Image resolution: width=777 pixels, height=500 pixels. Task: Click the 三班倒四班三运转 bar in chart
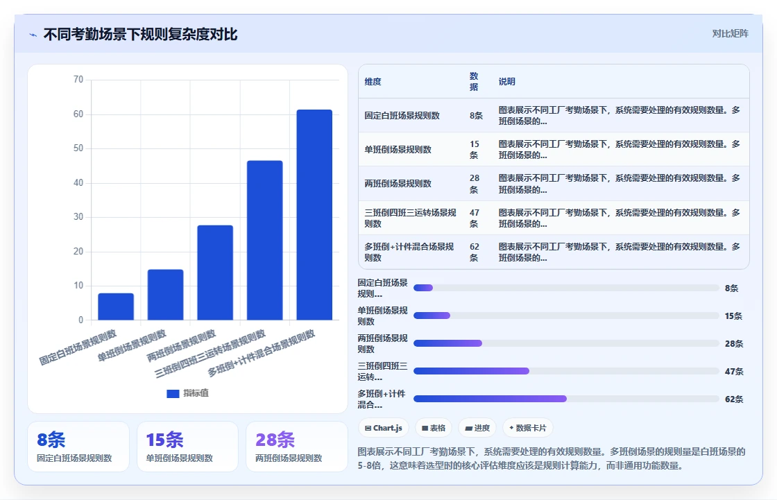click(x=264, y=240)
